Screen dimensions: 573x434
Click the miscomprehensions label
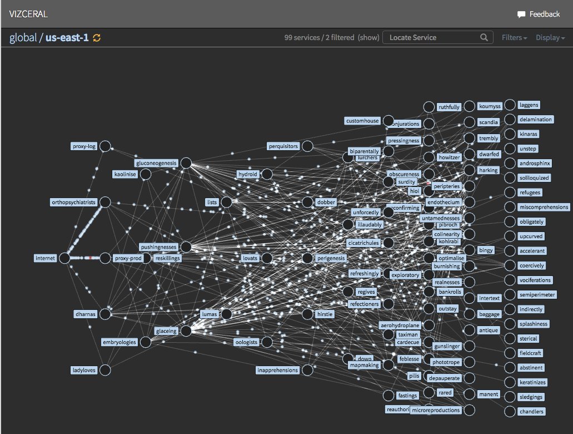[x=544, y=207]
